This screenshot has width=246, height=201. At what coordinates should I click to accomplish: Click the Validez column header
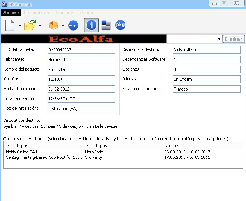point(202,146)
